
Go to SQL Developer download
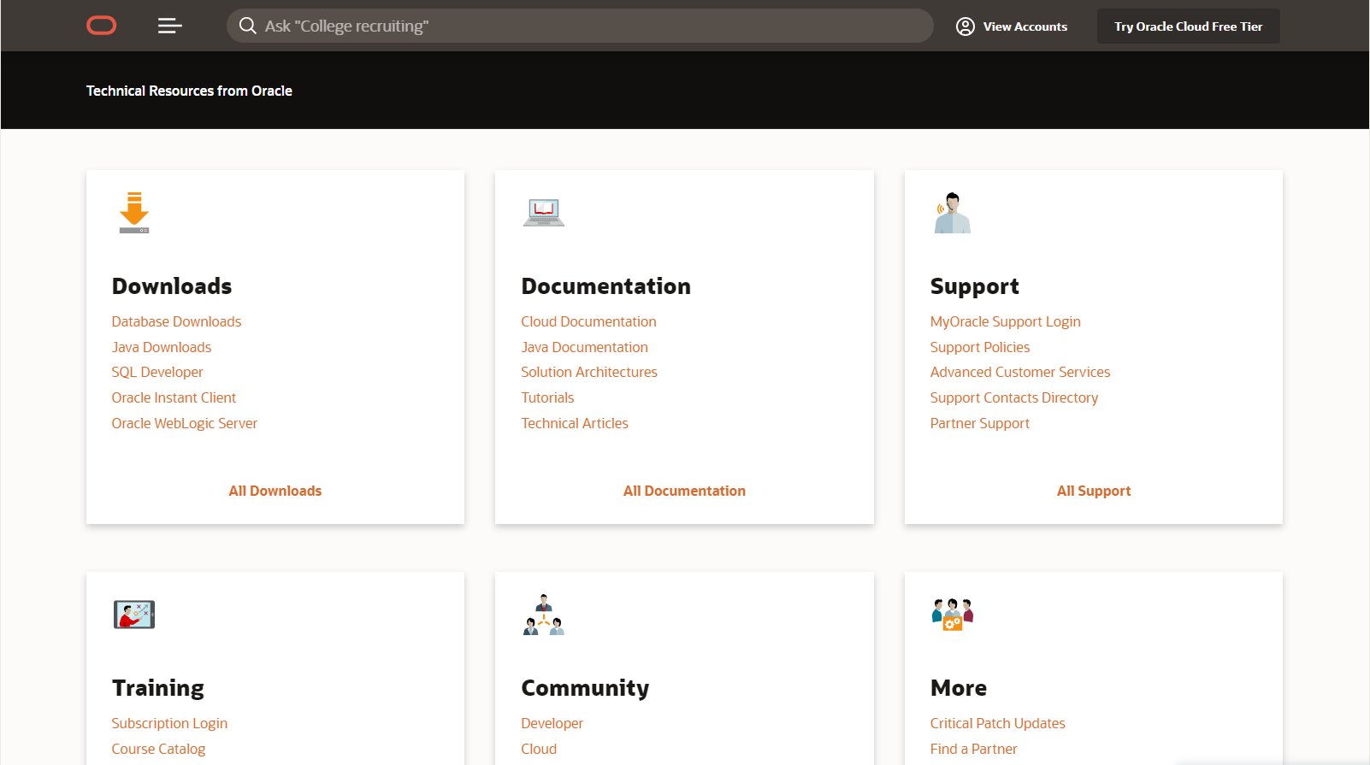[157, 372]
